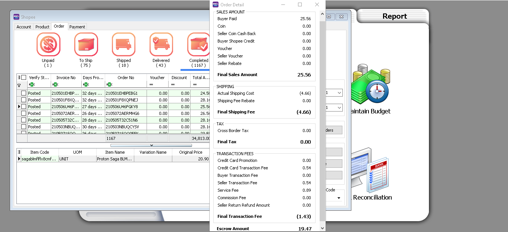
Task: Expand the Code dropdown arrow
Action: pyautogui.click(x=339, y=198)
